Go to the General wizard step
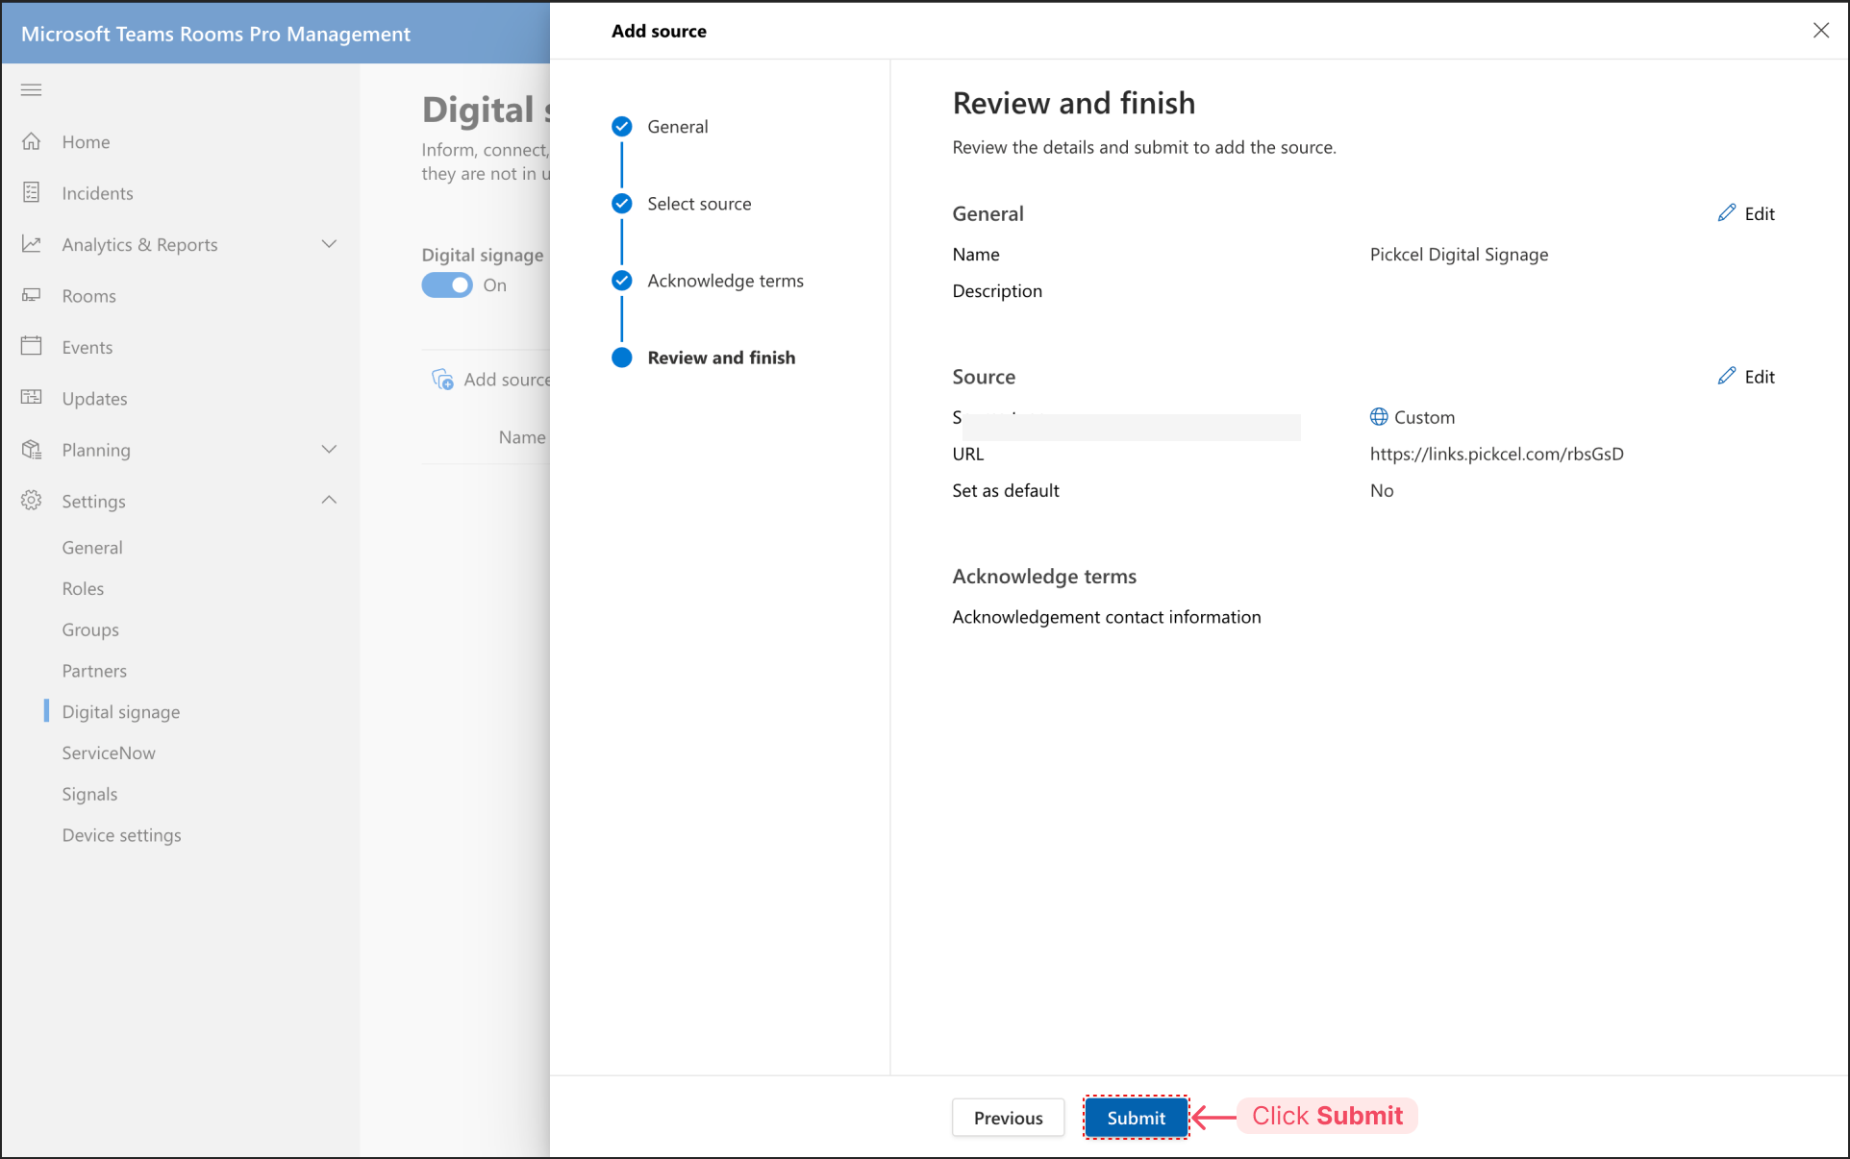The image size is (1850, 1159). pos(677,127)
